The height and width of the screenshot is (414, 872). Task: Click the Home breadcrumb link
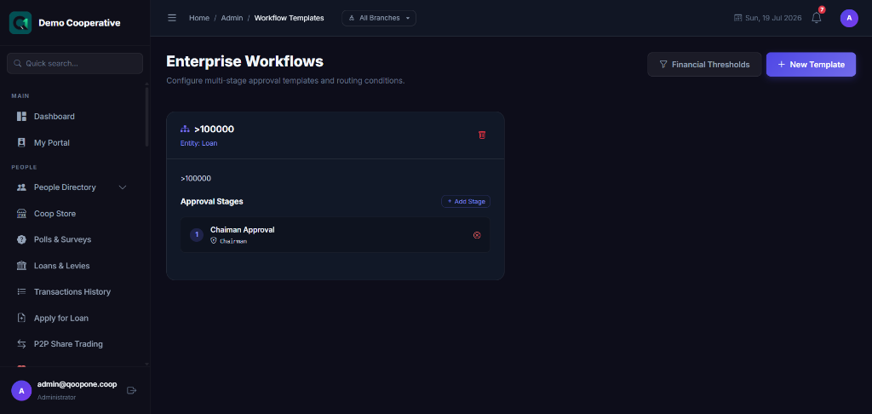point(199,18)
